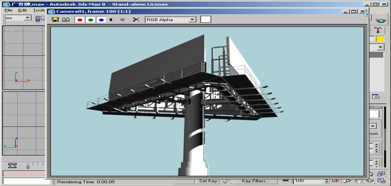Click the Save Bitmap disk icon
The height and width of the screenshot is (186, 391).
pos(55,20)
